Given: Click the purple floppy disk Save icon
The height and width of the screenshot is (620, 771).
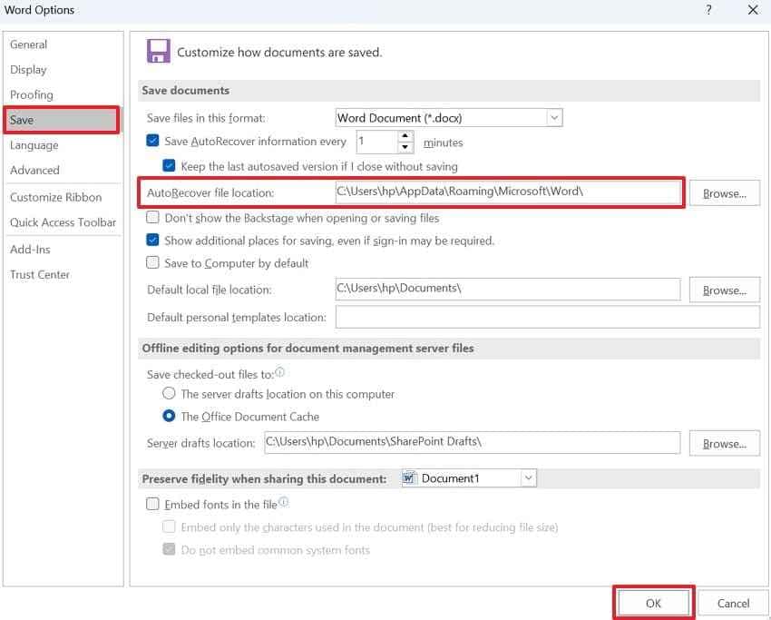Looking at the screenshot, I should click(159, 51).
